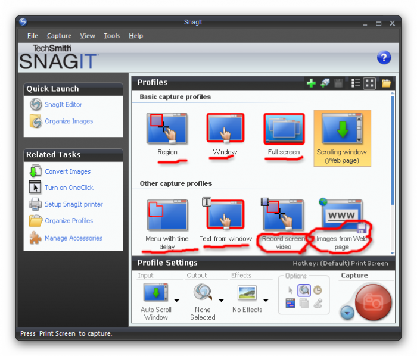The height and width of the screenshot is (356, 417).
Task: Click the Convert Images icon
Action: click(35, 171)
